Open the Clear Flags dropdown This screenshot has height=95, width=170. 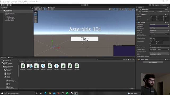click(x=159, y=25)
